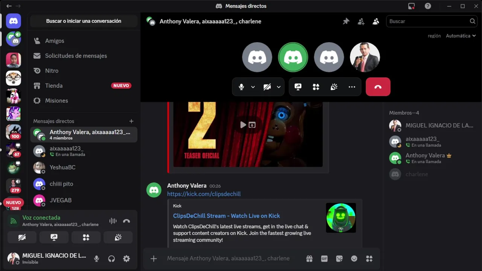Click Buscar o iniciar una conversación

[x=84, y=21]
